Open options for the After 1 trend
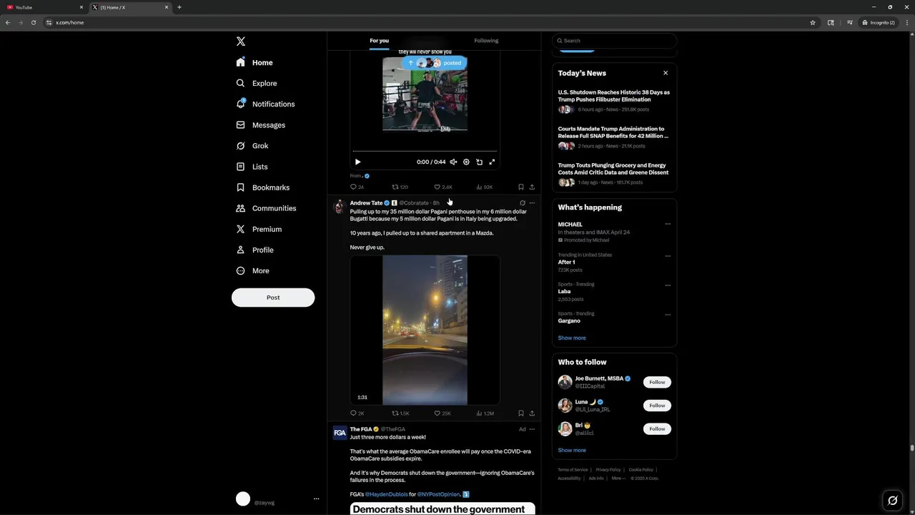Image resolution: width=915 pixels, height=515 pixels. pyautogui.click(x=668, y=256)
